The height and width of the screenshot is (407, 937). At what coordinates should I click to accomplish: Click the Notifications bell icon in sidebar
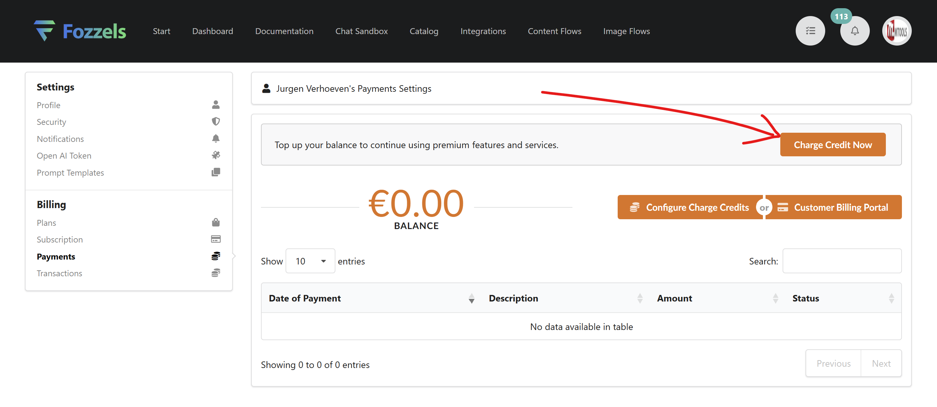click(x=216, y=139)
